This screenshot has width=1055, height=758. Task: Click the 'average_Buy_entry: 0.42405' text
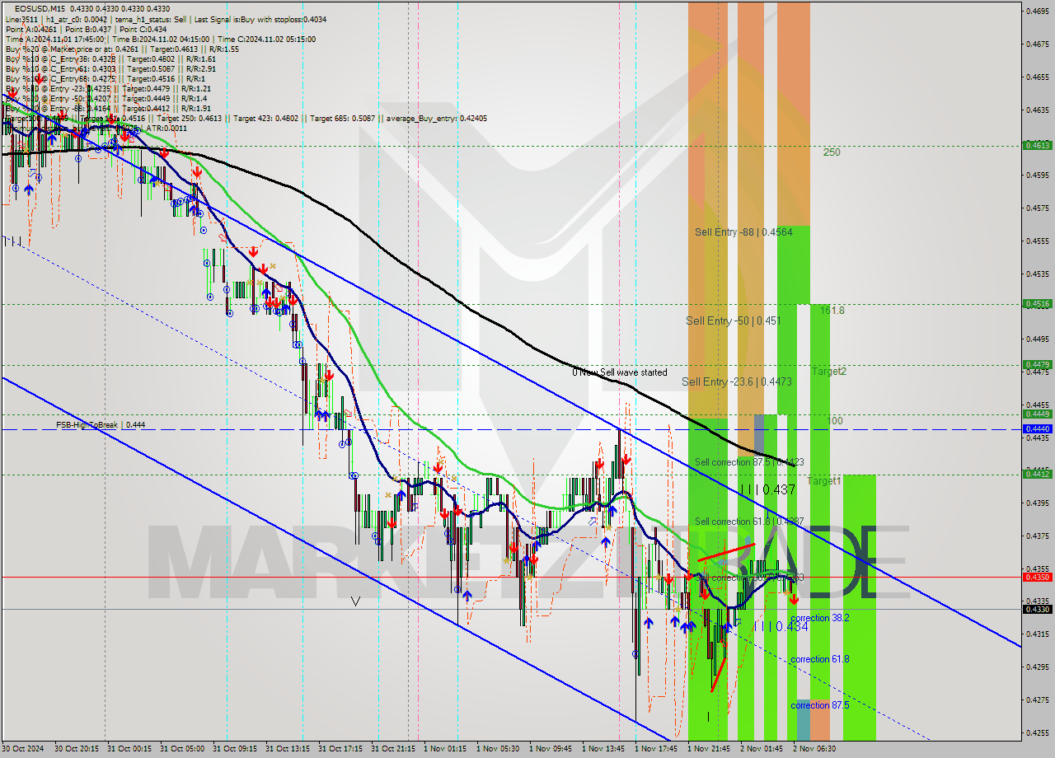[435, 118]
